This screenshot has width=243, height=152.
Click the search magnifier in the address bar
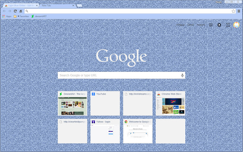27,11
